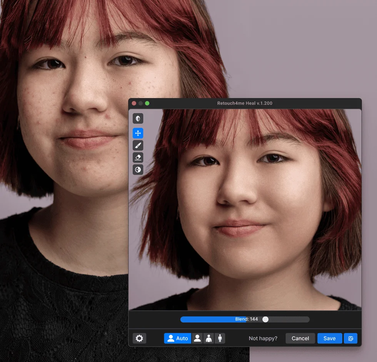Choose the close-up portrait head mode
The width and height of the screenshot is (377, 362).
[197, 339]
